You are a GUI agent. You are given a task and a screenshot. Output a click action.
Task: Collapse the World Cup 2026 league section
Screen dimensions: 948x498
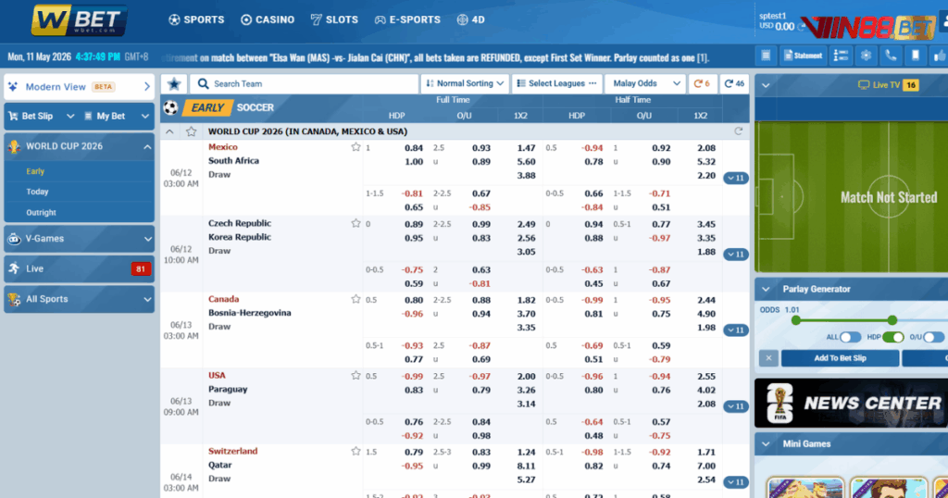pos(169,131)
